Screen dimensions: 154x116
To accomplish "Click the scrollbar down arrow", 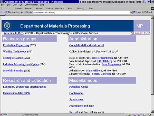I will click(x=152, y=111).
